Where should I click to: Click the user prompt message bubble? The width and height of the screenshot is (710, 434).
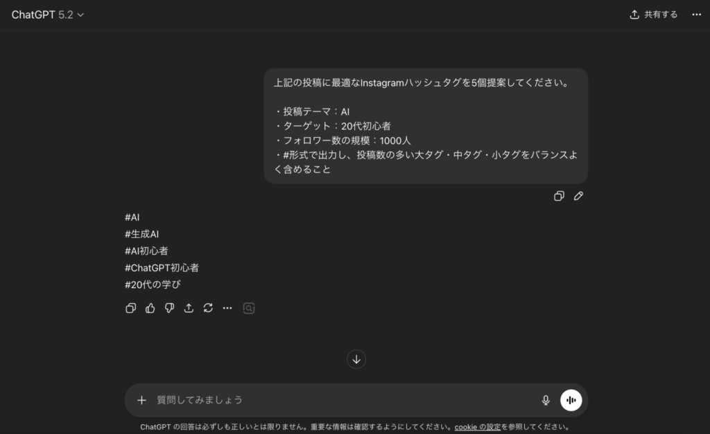[425, 126]
